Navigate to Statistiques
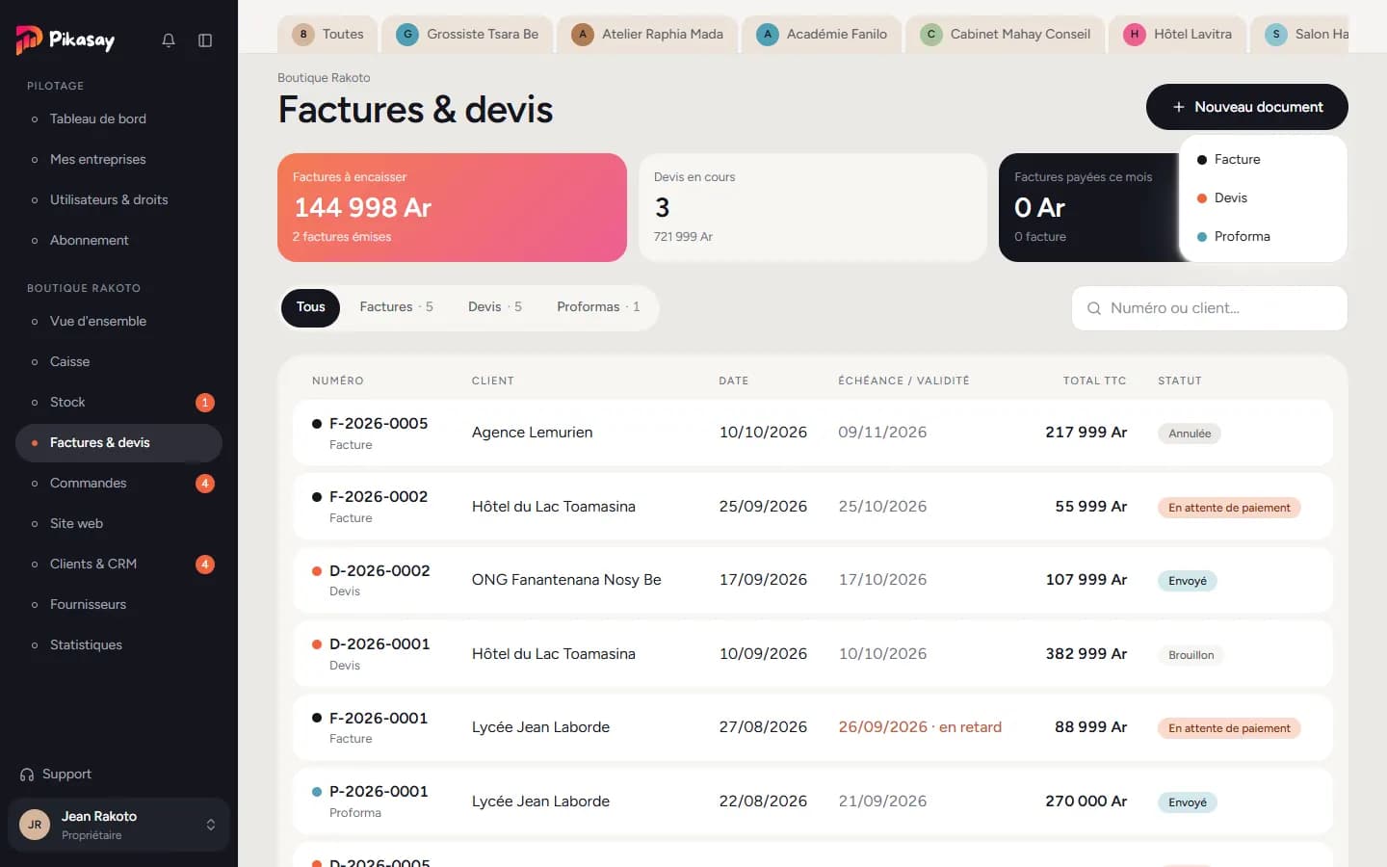1387x867 pixels. pos(118,645)
